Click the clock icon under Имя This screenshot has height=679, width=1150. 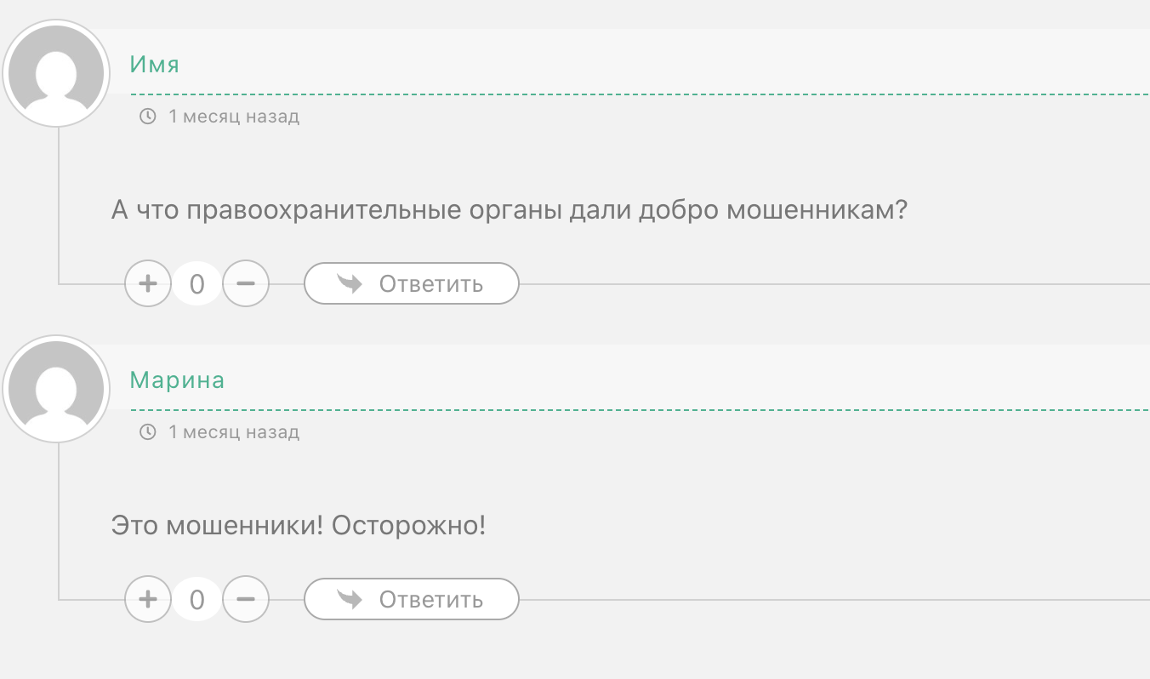click(148, 117)
